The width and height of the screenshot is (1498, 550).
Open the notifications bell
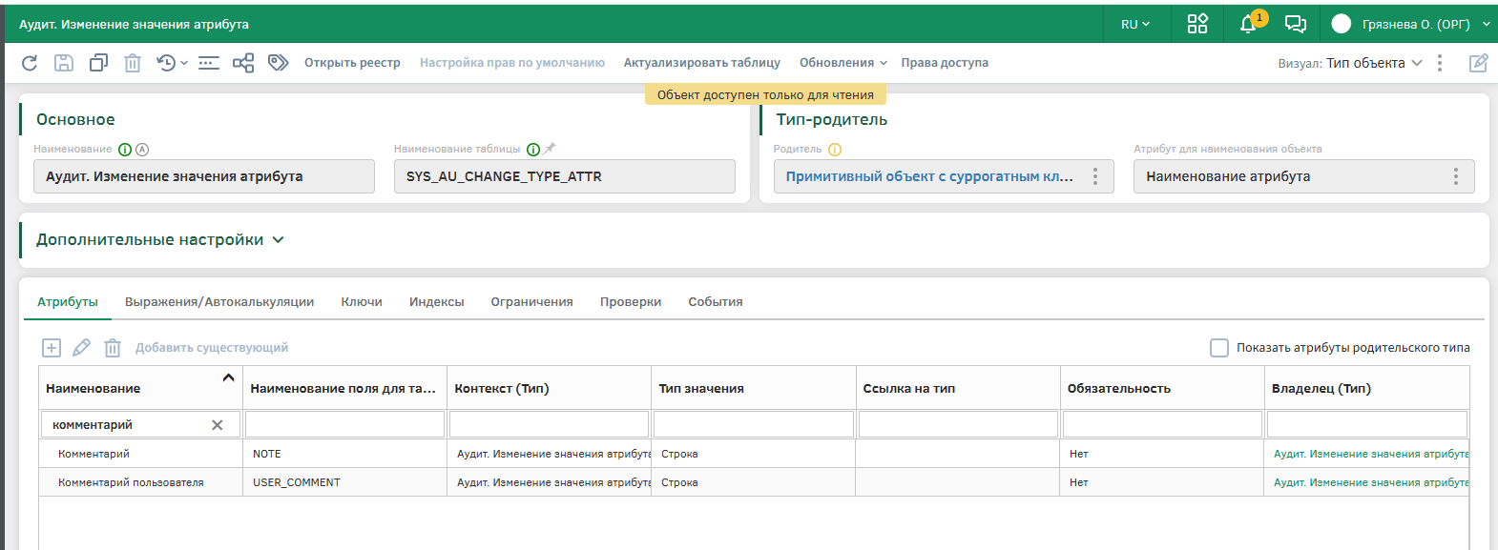point(1248,24)
